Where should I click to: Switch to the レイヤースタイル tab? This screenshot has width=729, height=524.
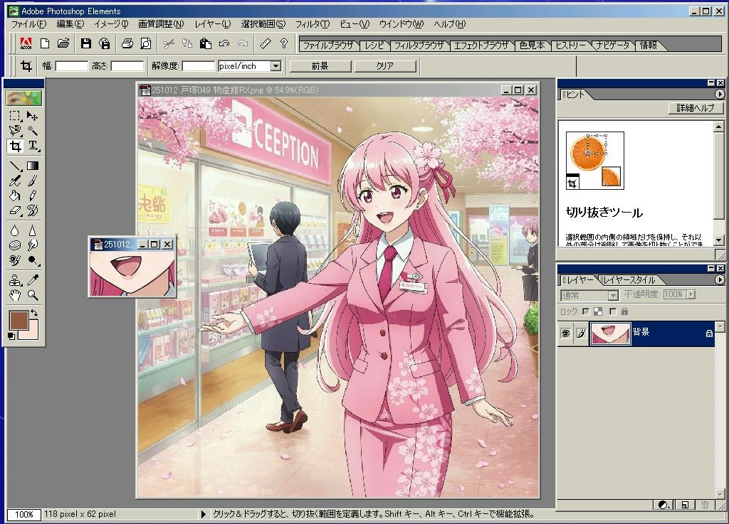point(628,279)
